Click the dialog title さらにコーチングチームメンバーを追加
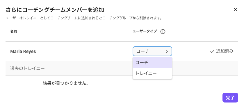 [55, 10]
